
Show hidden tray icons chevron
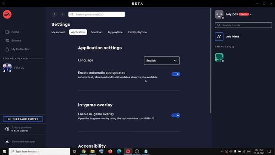tap(222, 151)
